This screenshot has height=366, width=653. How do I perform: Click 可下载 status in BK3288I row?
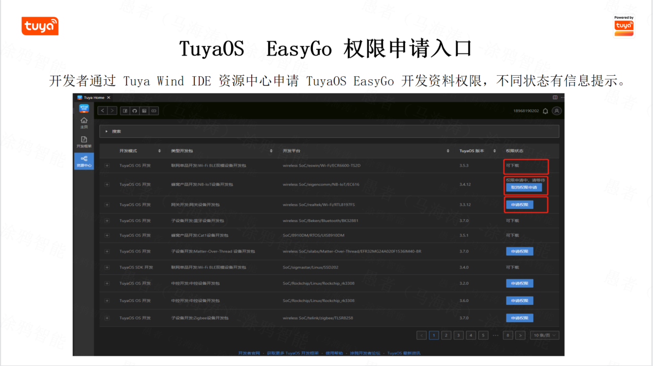pyautogui.click(x=512, y=221)
